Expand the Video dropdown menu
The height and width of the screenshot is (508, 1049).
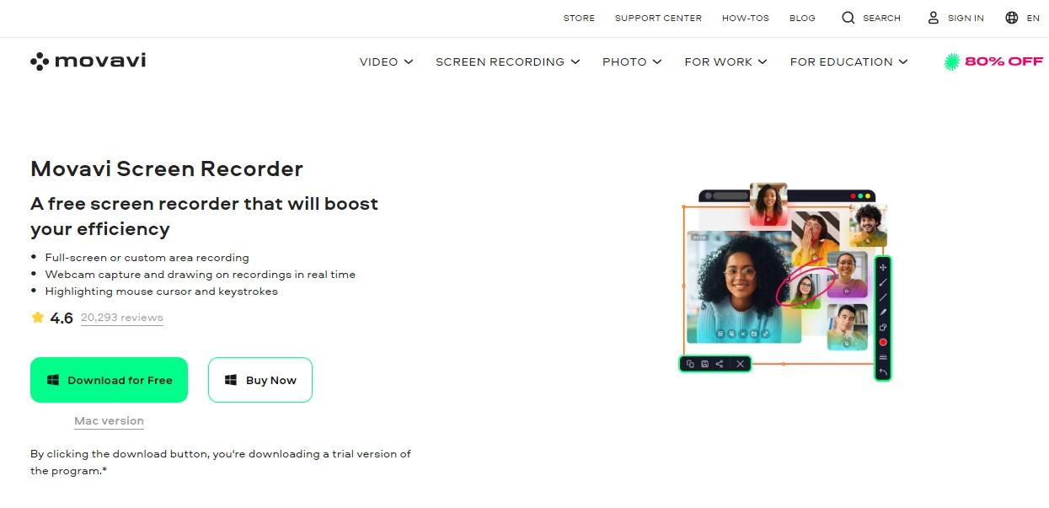386,61
